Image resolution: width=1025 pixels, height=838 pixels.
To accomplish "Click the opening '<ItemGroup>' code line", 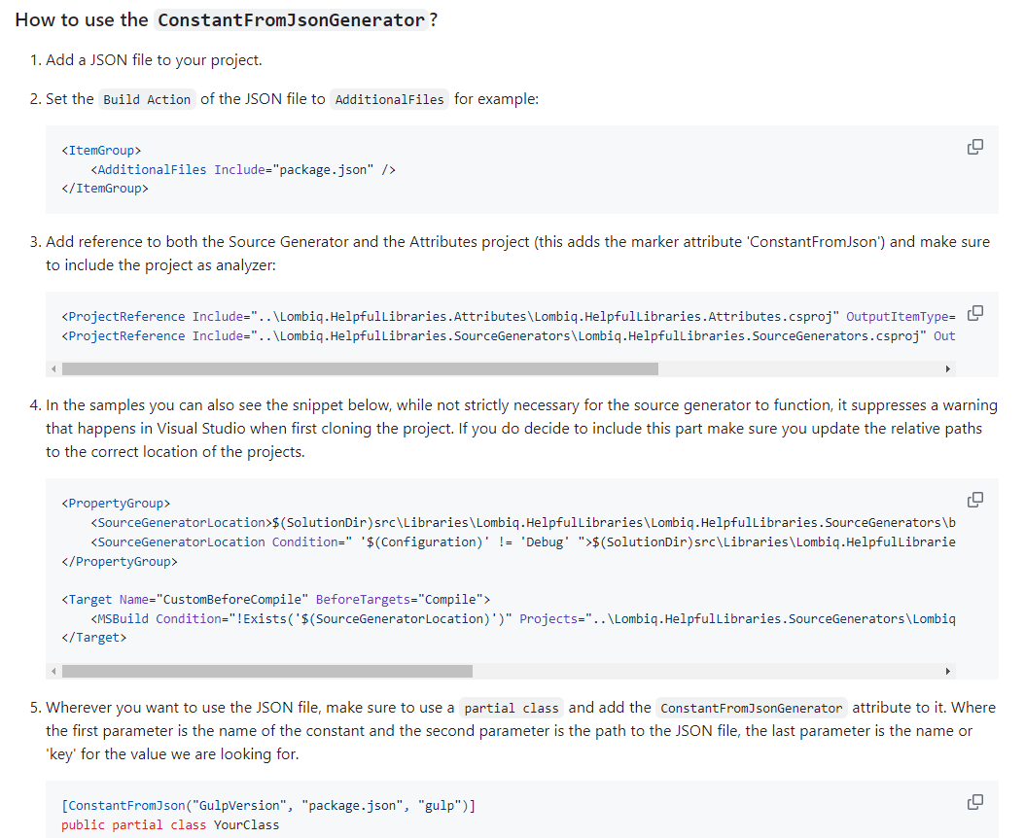I will click(101, 151).
